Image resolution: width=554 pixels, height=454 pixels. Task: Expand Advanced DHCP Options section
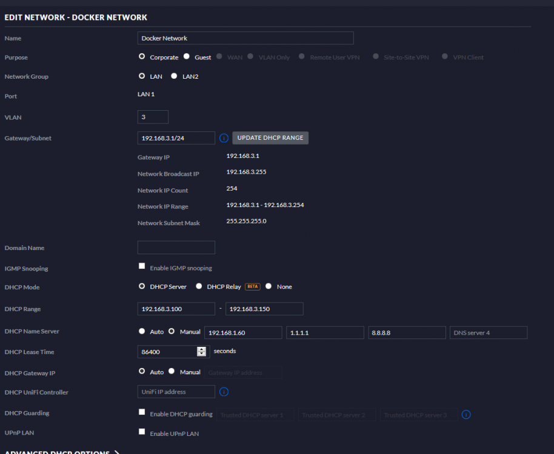tap(62, 452)
